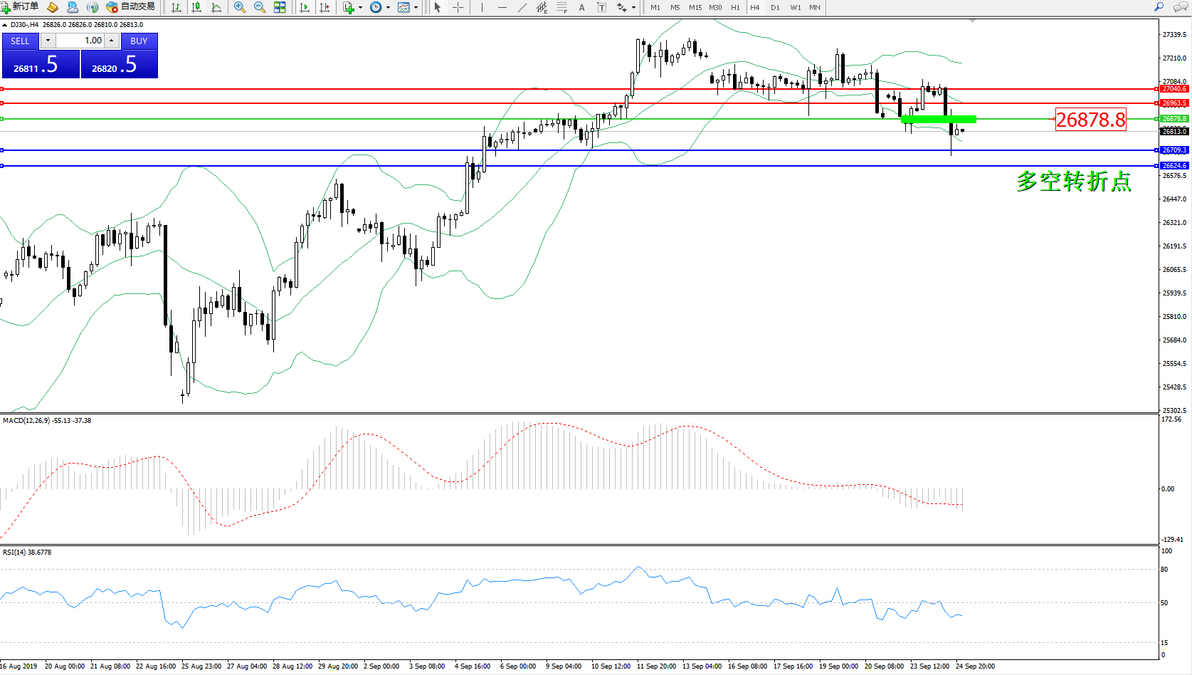
Task: Select the text label 'A' tool
Action: pyautogui.click(x=581, y=7)
